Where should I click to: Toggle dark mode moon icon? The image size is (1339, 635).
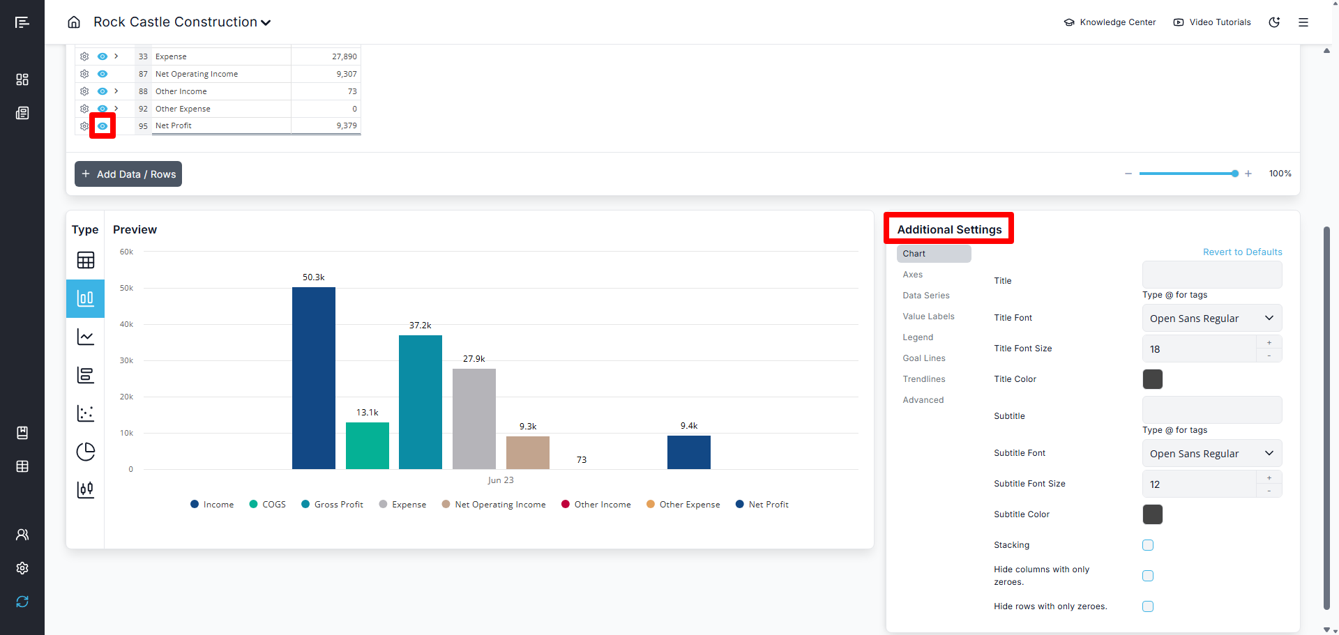[1274, 22]
